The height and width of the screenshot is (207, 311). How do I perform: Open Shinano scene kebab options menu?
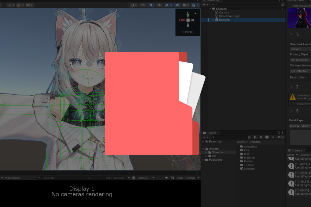(x=282, y=9)
